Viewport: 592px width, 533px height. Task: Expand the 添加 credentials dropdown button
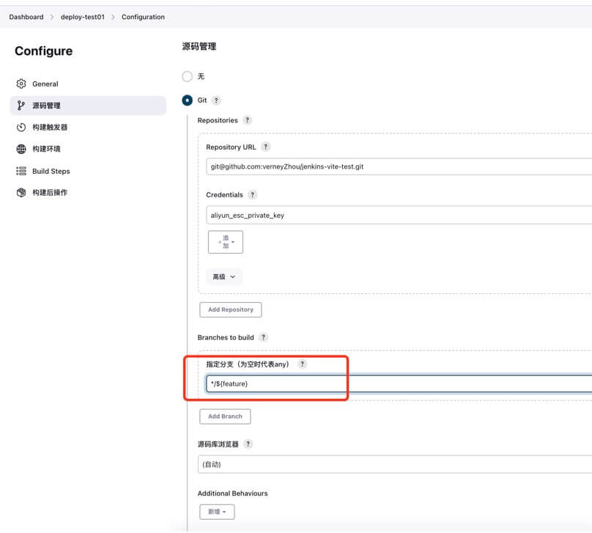[x=226, y=242]
